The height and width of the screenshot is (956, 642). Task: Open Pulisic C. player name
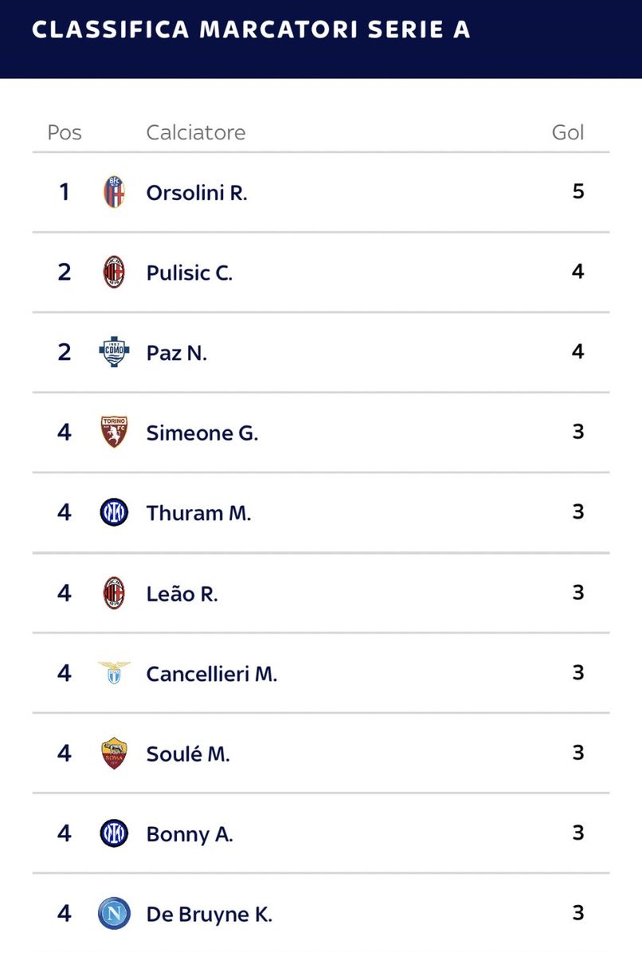pos(190,273)
